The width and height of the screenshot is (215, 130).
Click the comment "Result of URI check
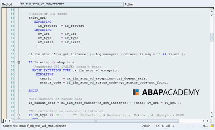coord(48,14)
